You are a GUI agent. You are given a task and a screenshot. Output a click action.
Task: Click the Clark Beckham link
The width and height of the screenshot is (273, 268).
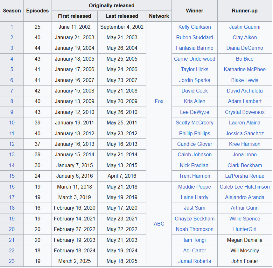(245, 165)
